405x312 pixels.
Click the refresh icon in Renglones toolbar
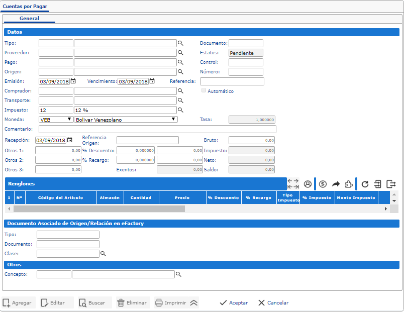point(365,184)
